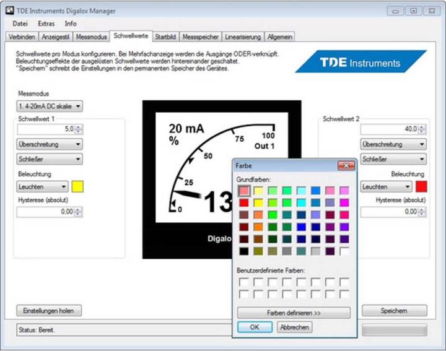The width and height of the screenshot is (446, 351).
Task: Select olive in bottom color row
Action: click(x=258, y=251)
